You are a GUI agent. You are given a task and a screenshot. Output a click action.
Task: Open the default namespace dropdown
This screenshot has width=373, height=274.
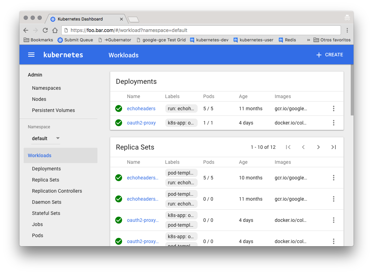pos(46,138)
